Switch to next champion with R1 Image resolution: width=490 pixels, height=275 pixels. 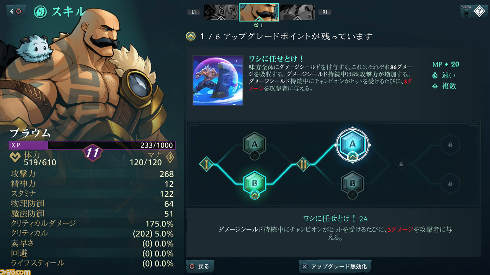pos(325,12)
